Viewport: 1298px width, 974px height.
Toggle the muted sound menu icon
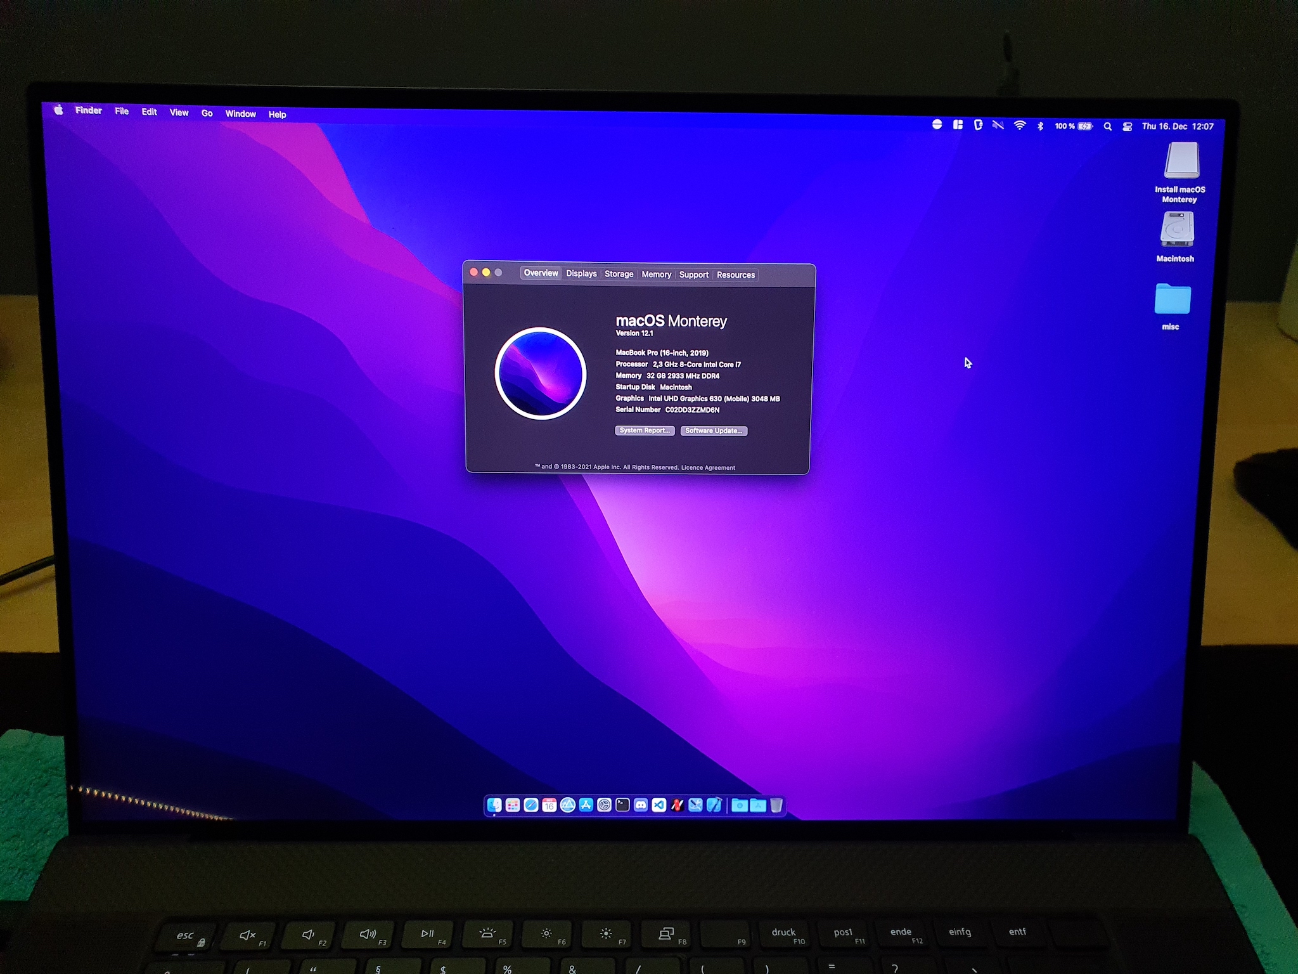point(998,125)
